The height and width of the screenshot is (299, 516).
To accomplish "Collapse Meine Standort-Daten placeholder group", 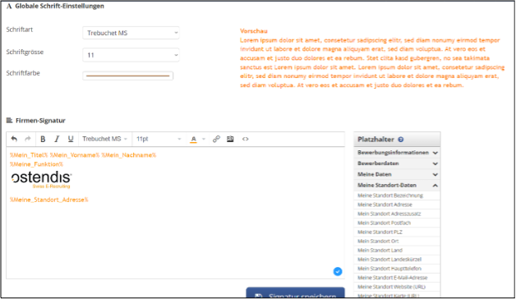I will tap(397, 185).
